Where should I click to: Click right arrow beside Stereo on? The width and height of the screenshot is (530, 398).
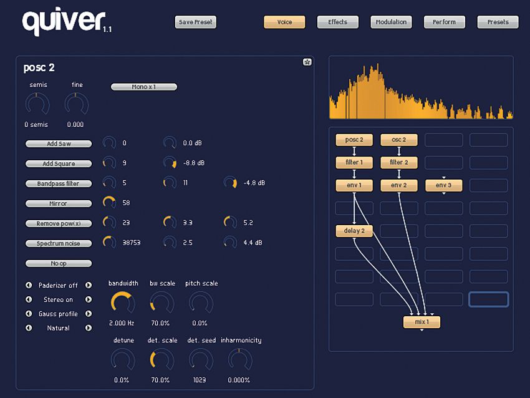89,299
